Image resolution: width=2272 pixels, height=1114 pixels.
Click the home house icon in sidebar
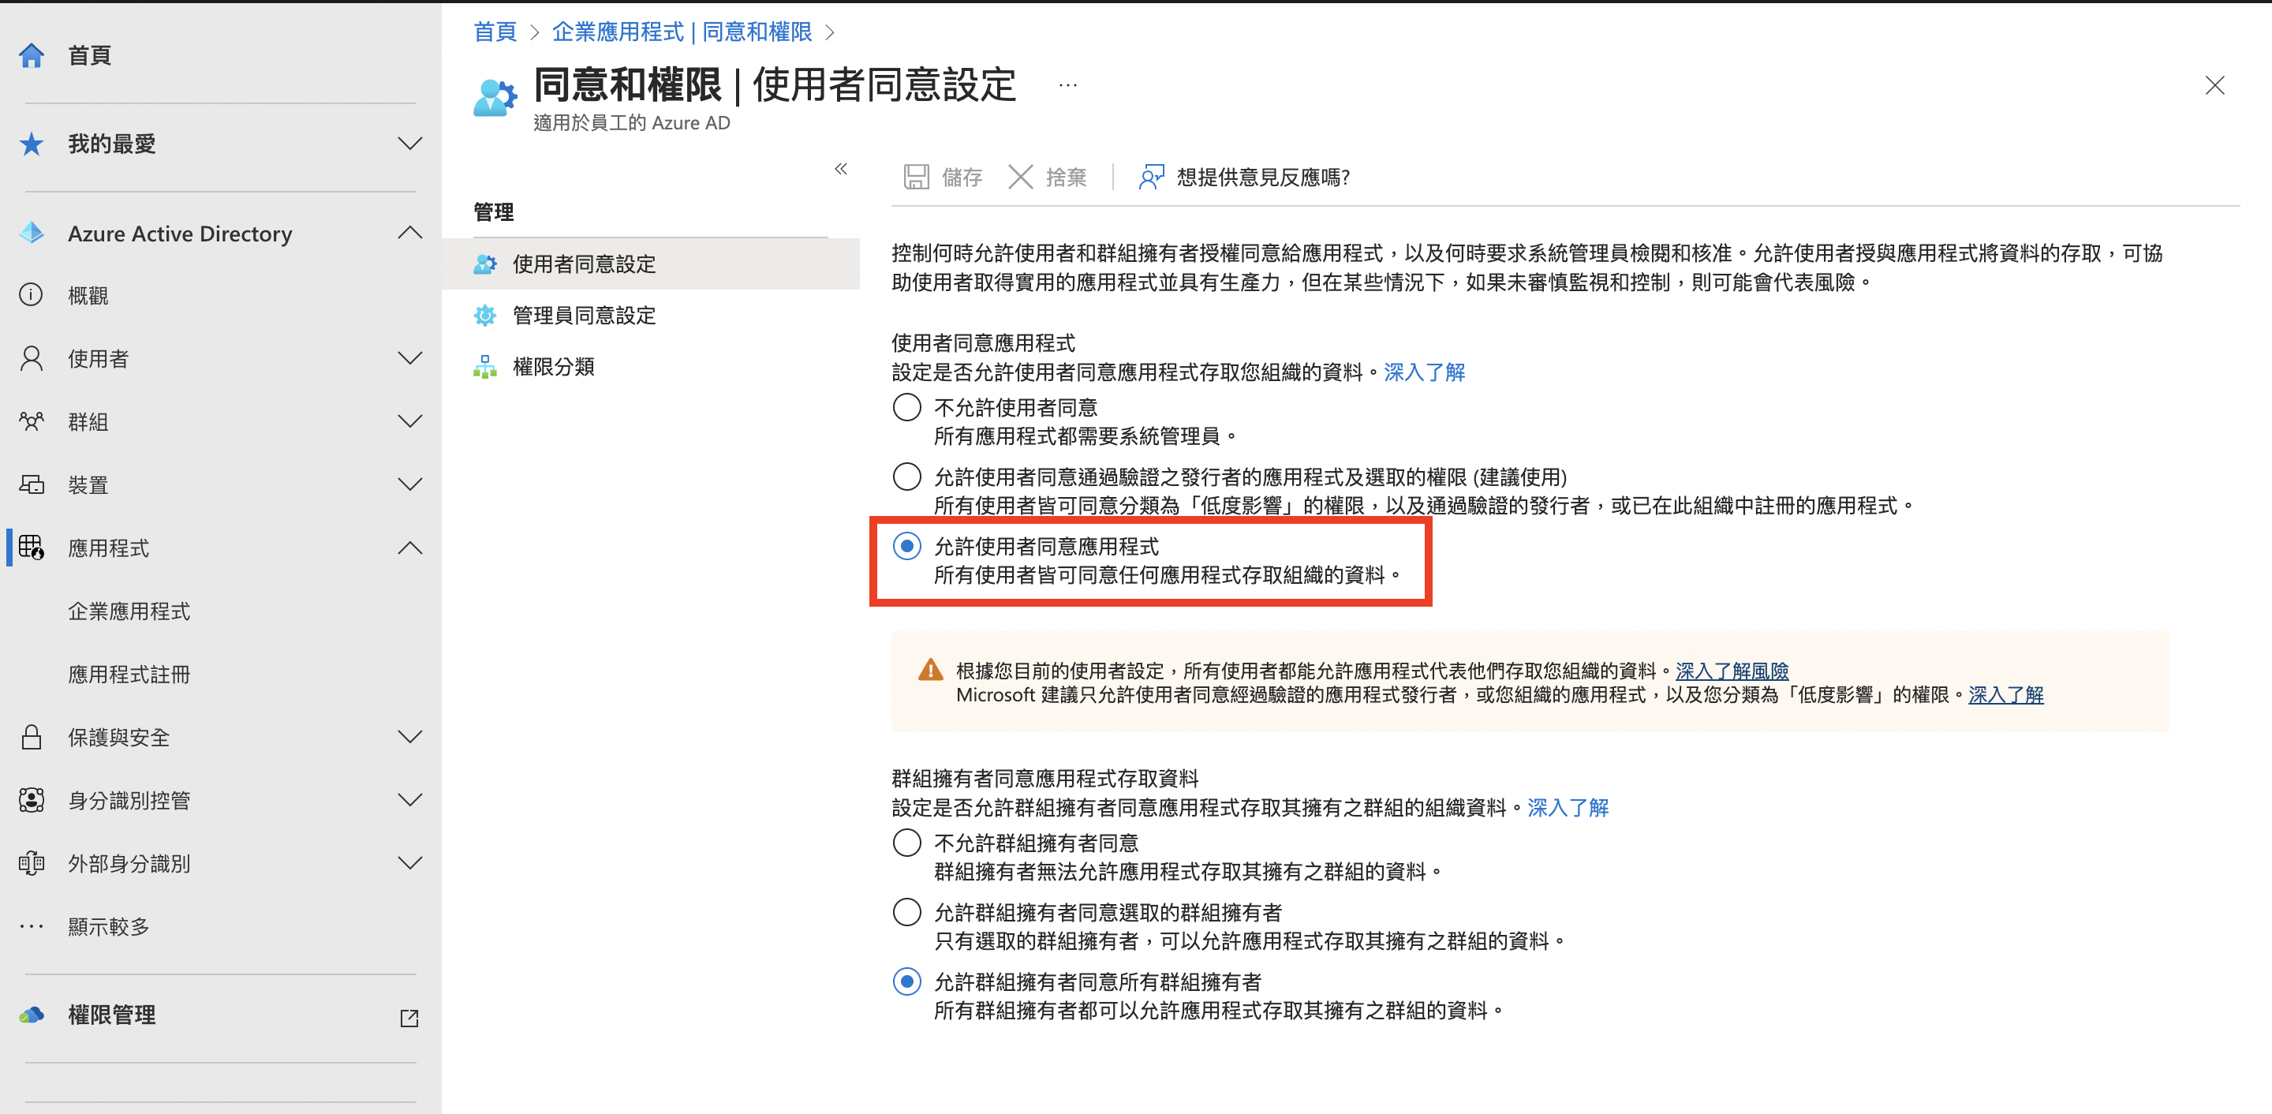click(32, 55)
